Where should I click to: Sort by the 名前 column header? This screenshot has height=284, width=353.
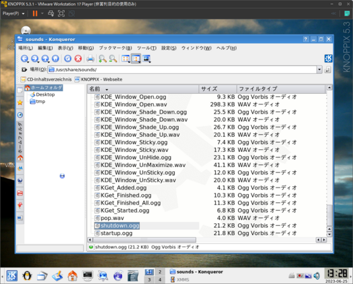pyautogui.click(x=143, y=89)
